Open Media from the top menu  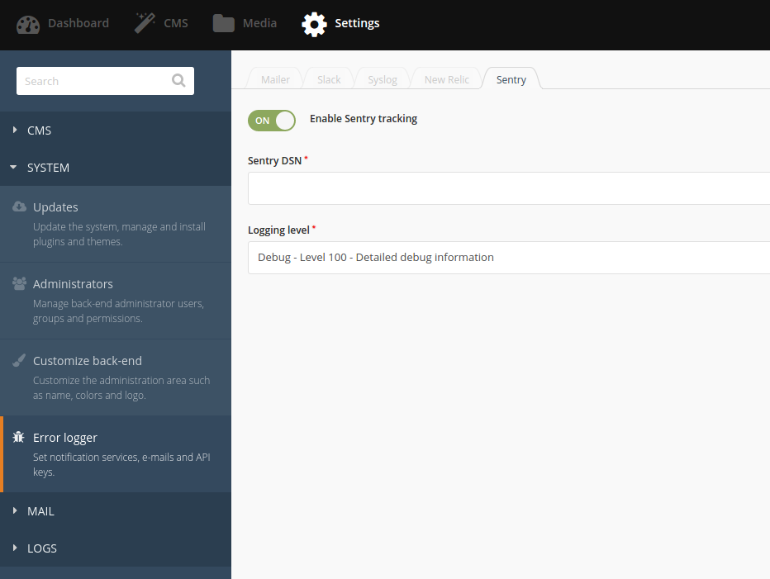pyautogui.click(x=245, y=24)
